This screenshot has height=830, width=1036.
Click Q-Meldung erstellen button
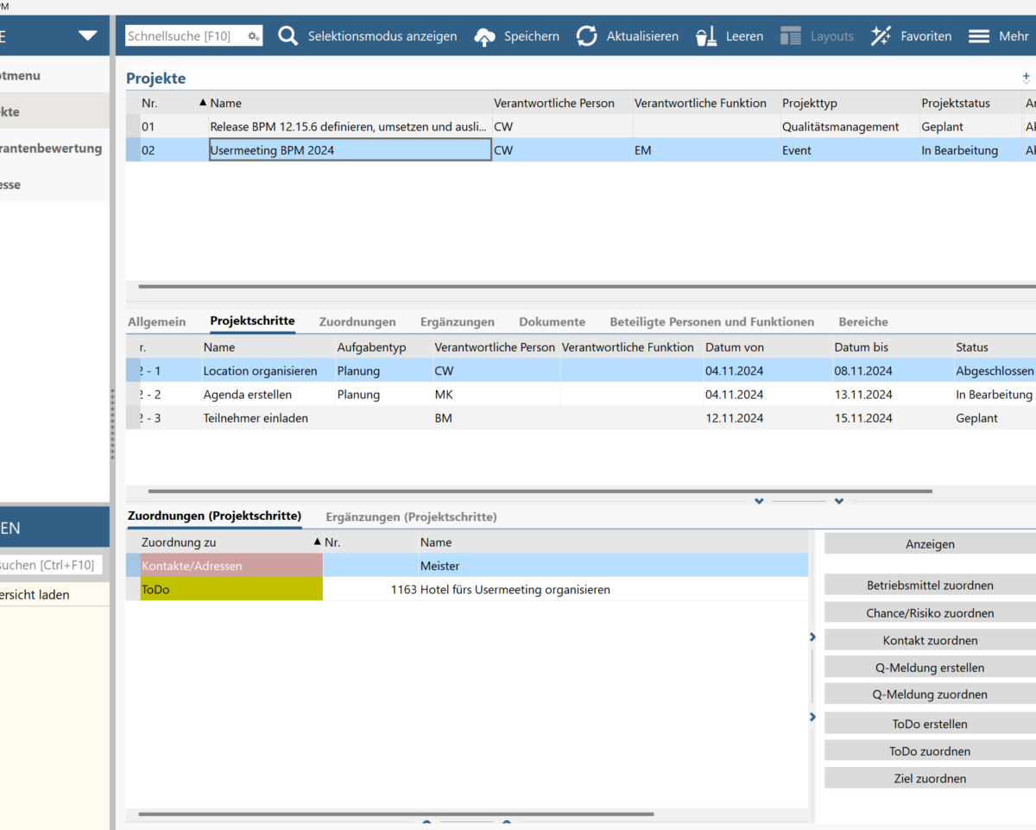930,668
